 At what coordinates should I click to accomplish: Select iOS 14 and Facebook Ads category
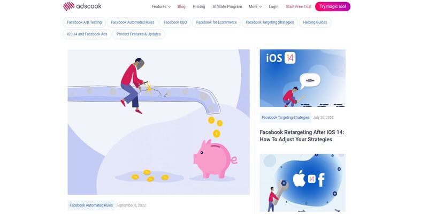(87, 34)
